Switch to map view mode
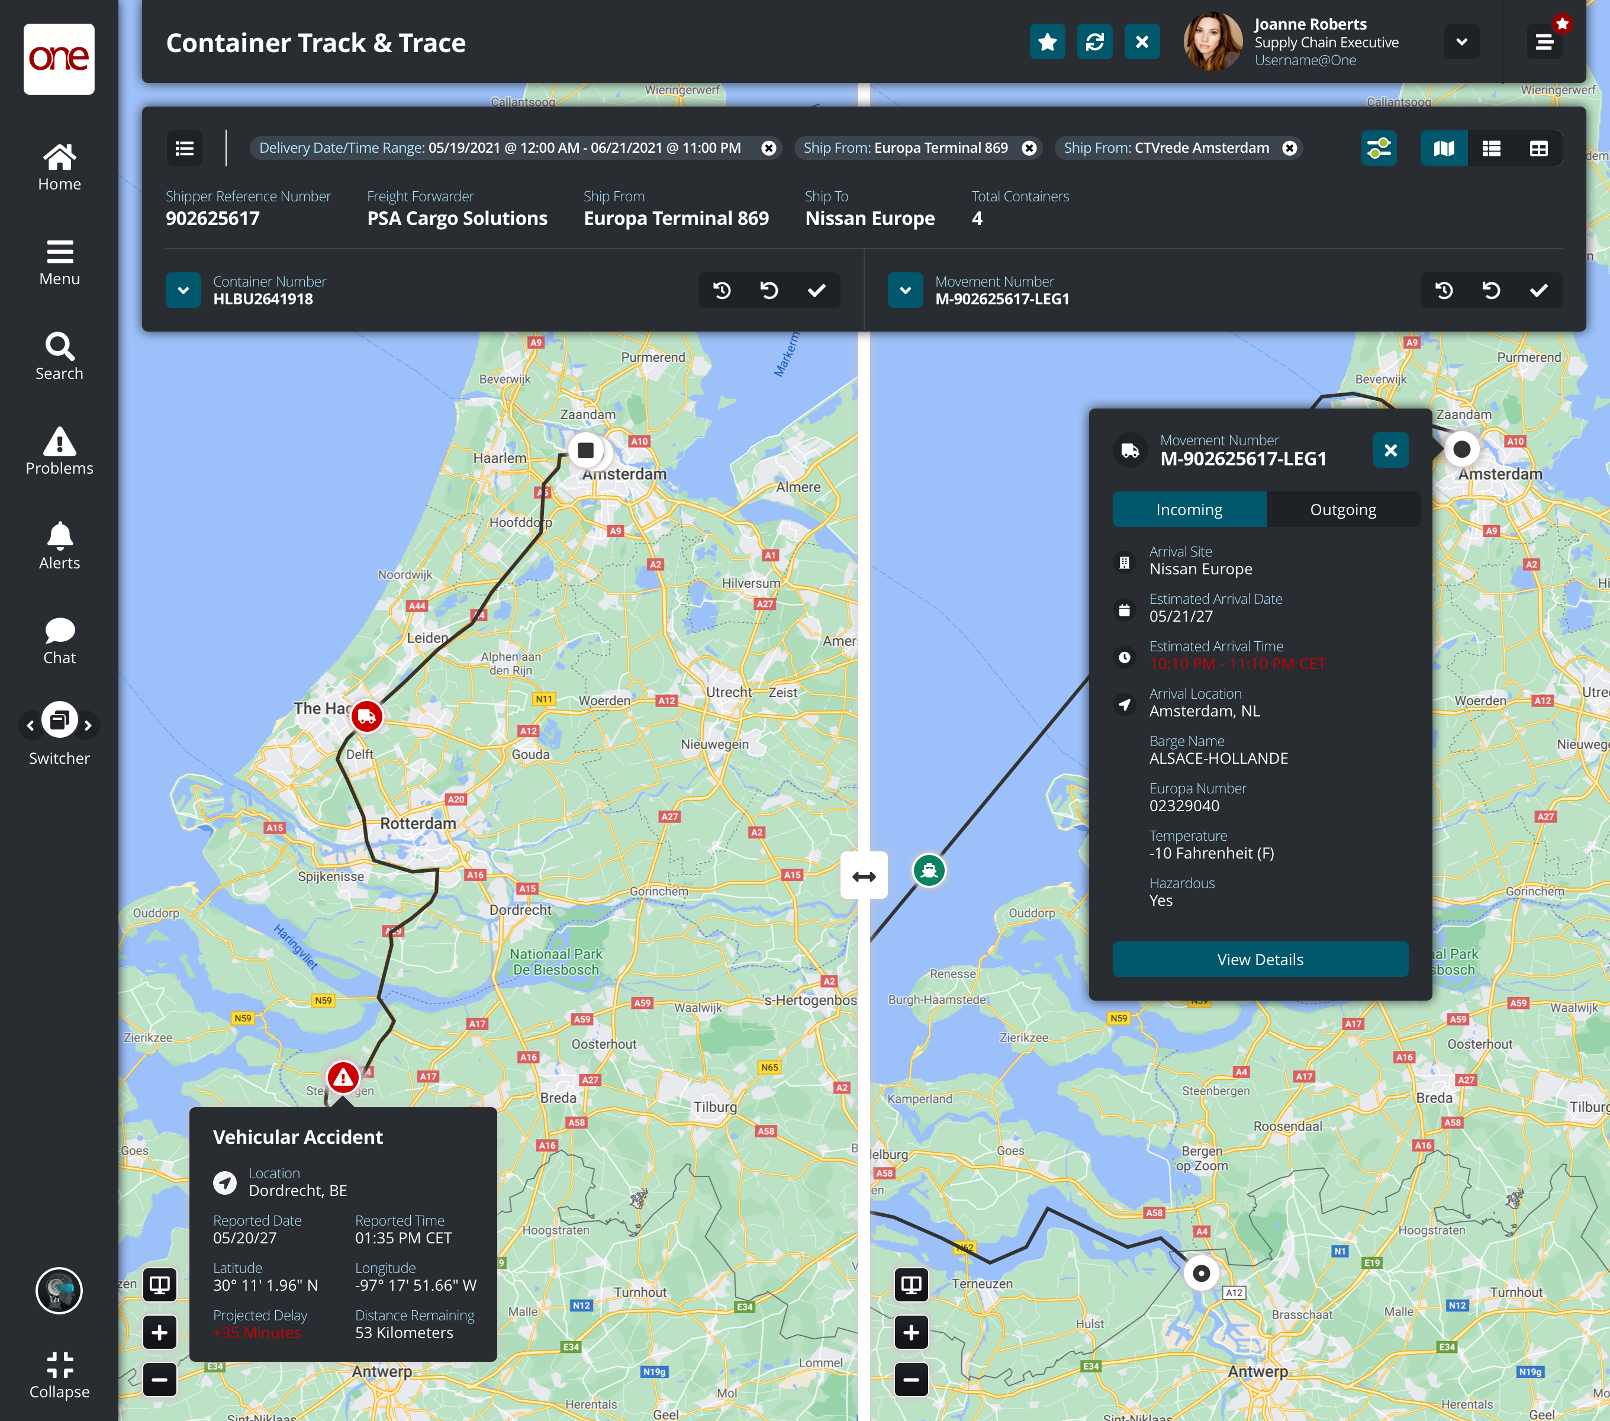This screenshot has width=1610, height=1421. [1444, 148]
